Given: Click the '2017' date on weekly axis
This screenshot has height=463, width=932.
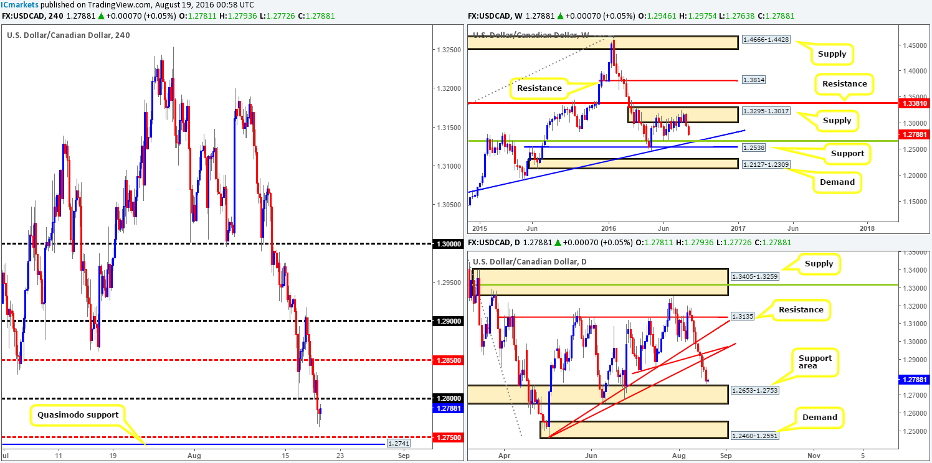Looking at the screenshot, I should point(738,228).
